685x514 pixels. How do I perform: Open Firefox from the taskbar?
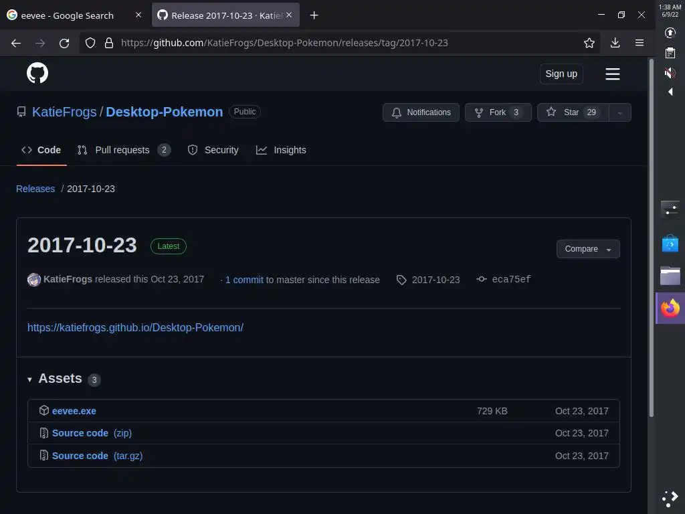pyautogui.click(x=670, y=309)
